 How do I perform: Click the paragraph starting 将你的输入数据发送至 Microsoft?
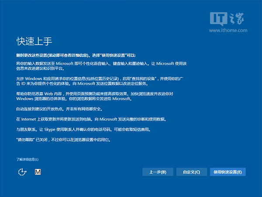[101, 66]
